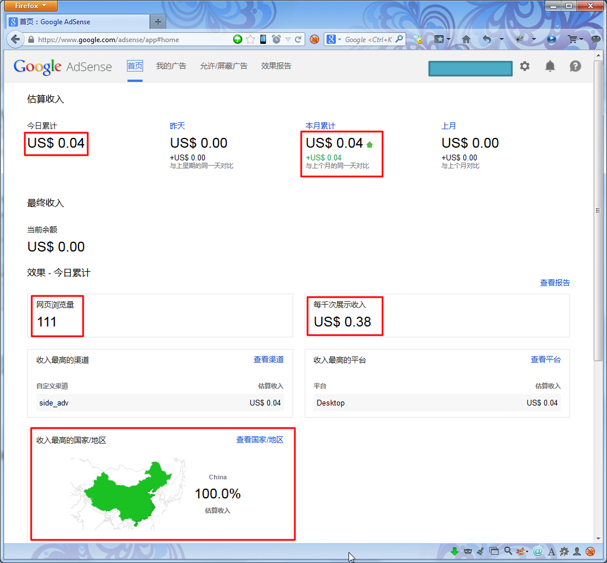Click the windows tabs status bar icon

(494, 551)
